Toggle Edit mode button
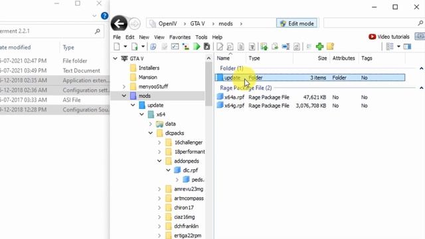The height and width of the screenshot is (239, 425). (x=297, y=24)
